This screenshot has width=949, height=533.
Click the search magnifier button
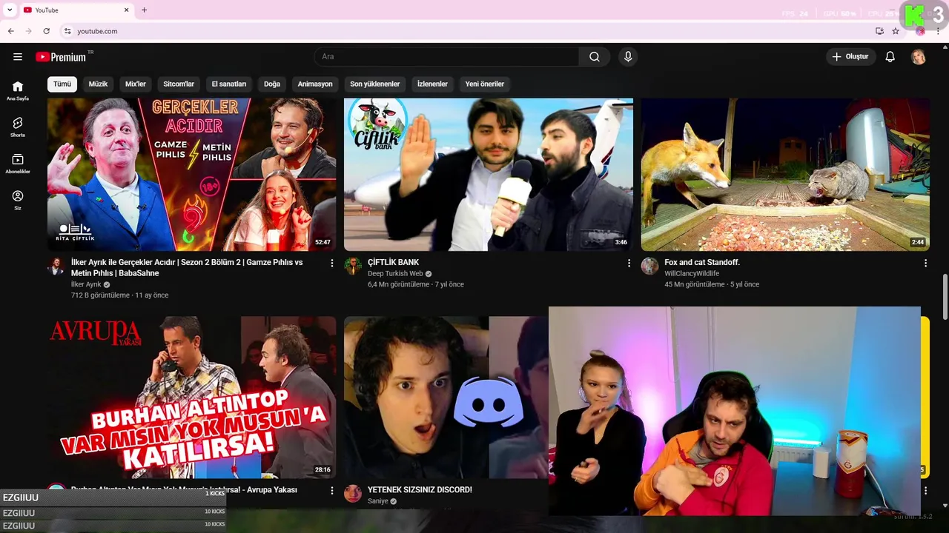click(595, 57)
